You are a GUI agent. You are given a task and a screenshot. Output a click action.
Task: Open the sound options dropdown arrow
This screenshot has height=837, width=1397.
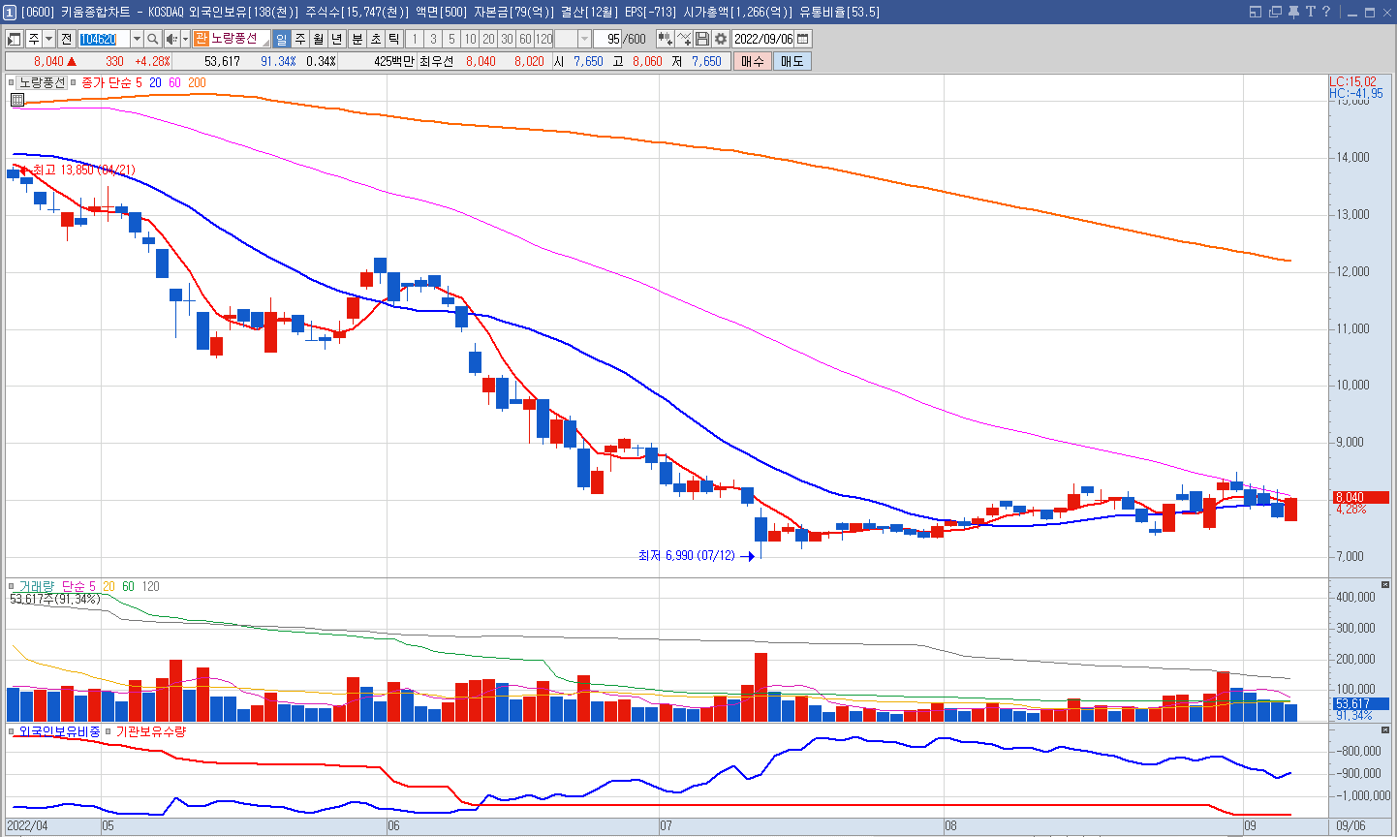(x=185, y=39)
